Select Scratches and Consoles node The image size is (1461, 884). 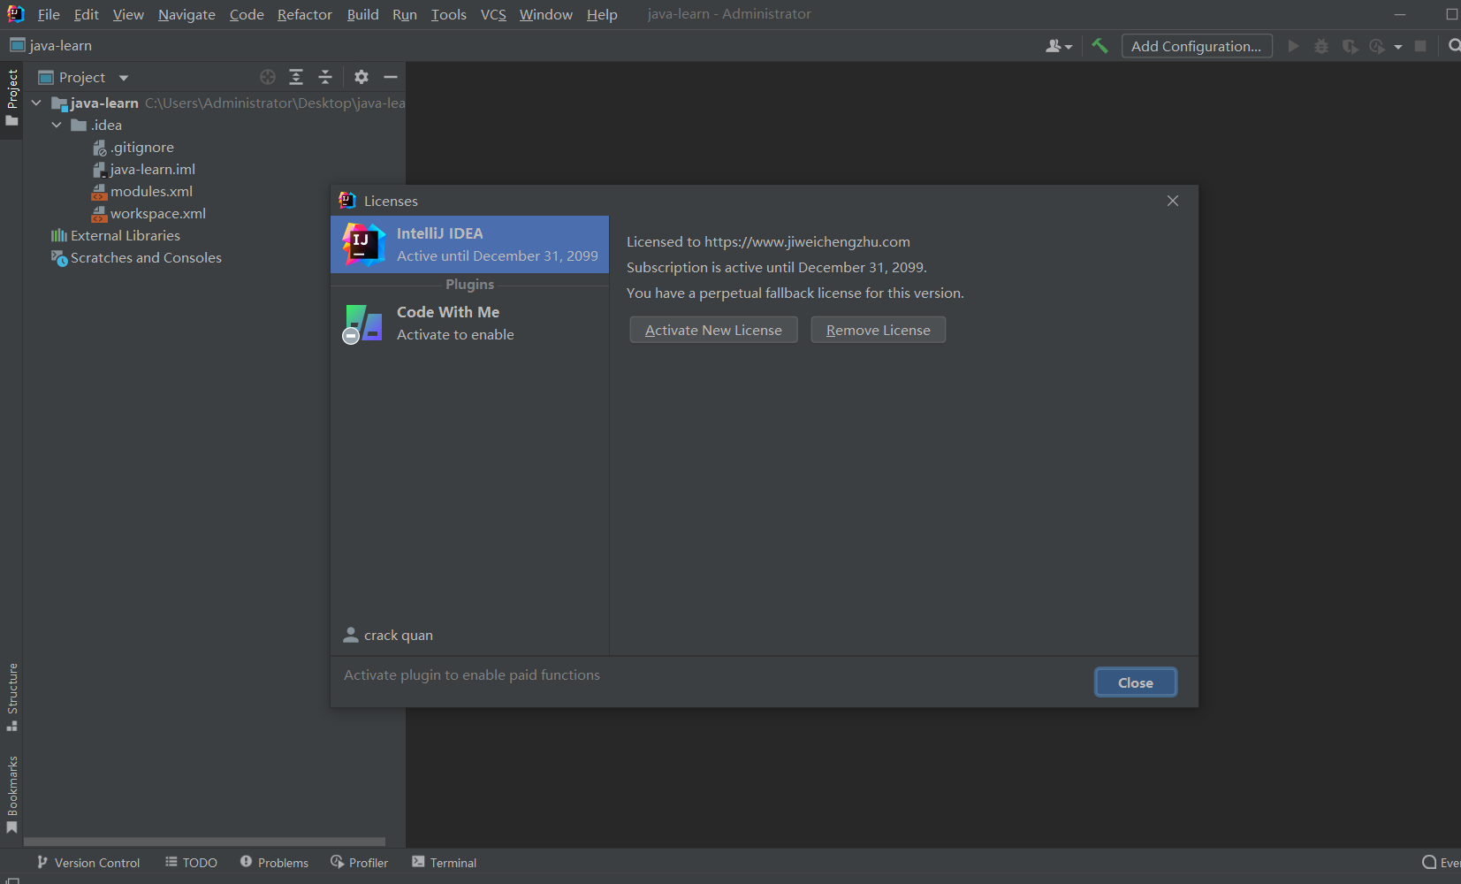pyautogui.click(x=136, y=257)
